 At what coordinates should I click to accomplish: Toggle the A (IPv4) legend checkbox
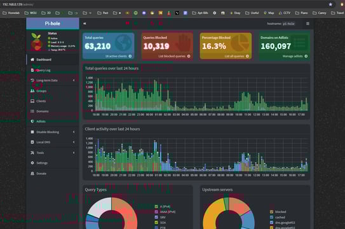click(156, 206)
